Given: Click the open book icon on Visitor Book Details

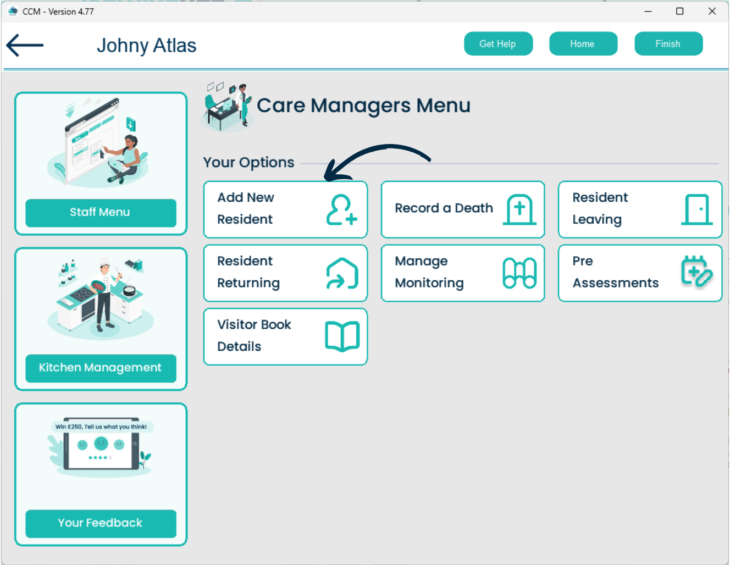Looking at the screenshot, I should [342, 336].
